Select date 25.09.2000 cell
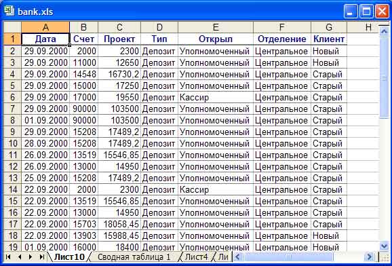This screenshot has height=266, width=392. click(x=45, y=178)
